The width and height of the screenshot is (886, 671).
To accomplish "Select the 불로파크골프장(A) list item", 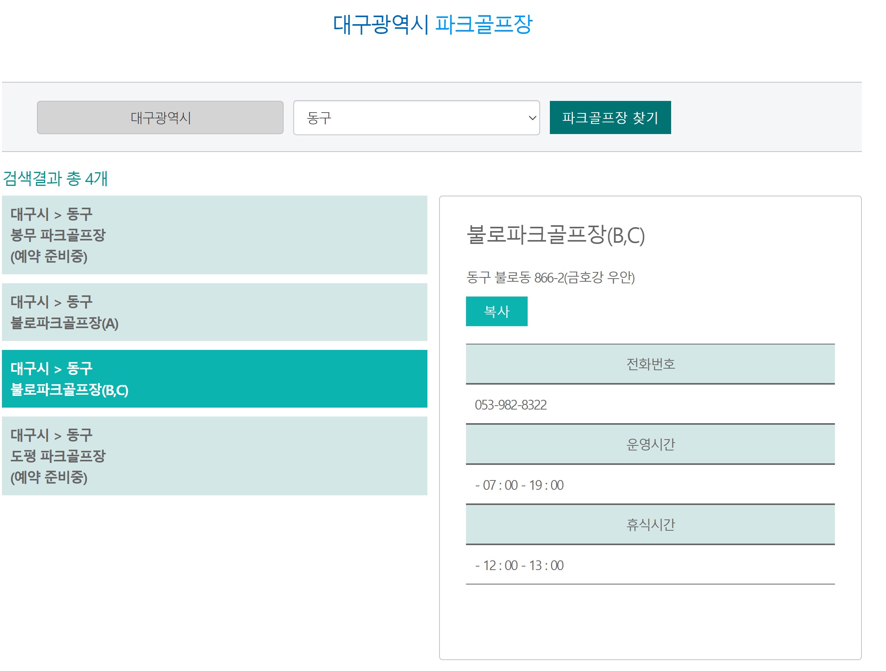I will pos(214,313).
